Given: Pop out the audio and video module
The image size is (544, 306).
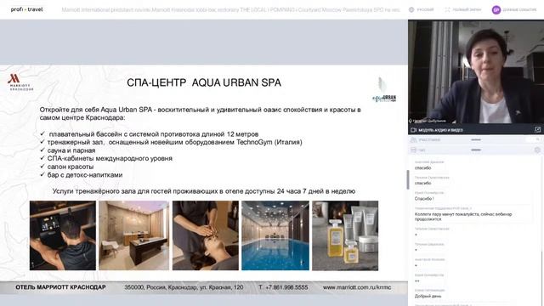Looking at the screenshot, I should tap(537, 130).
